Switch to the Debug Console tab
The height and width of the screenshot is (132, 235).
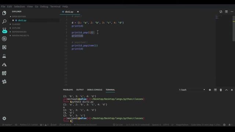pyautogui.click(x=95, y=90)
